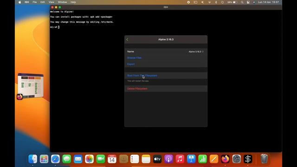Open System Settings from the Dock

(237, 159)
